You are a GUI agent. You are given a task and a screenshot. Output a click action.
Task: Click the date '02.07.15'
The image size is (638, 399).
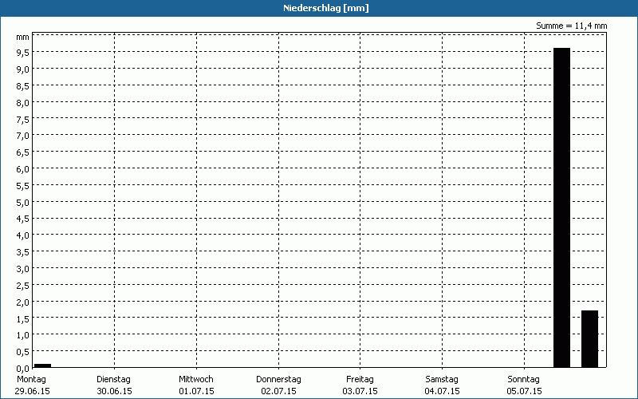278,391
